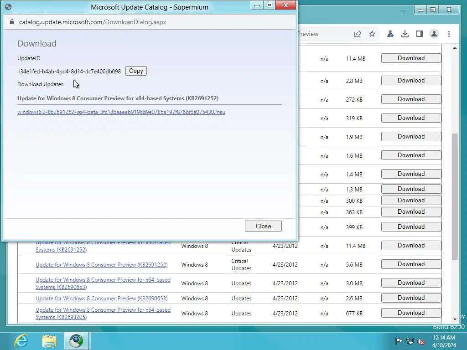This screenshot has width=467, height=350.
Task: Close the download dialog with Close button
Action: 263,226
